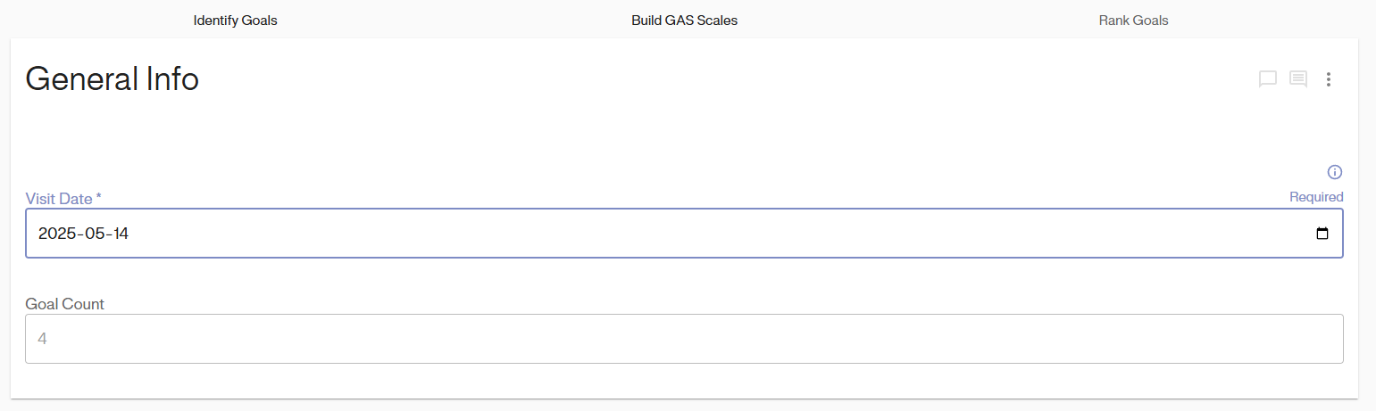Select the day 14 in Visit Date
1376x411 pixels.
pos(121,234)
